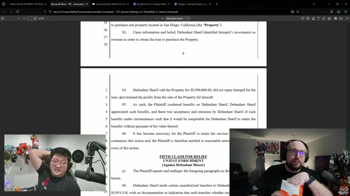Open the add signature tool
Screen dimensions: 350x196
(308, 19)
